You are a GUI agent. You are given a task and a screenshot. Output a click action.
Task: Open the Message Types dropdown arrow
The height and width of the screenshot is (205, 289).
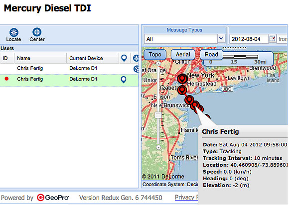pyautogui.click(x=221, y=39)
